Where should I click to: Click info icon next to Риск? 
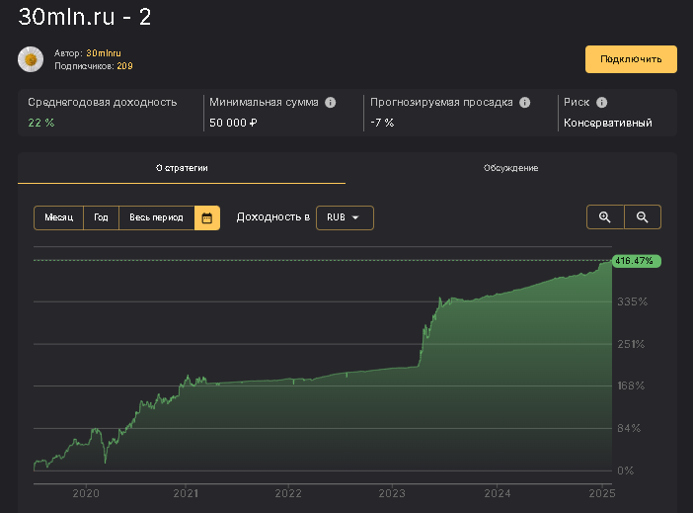602,102
